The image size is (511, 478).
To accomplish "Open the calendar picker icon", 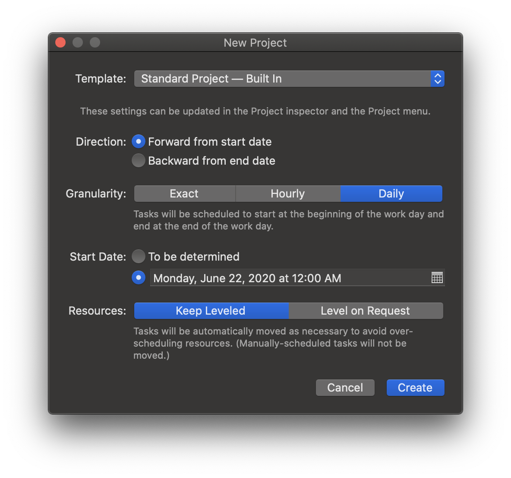I will 437,278.
